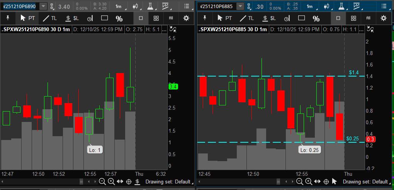Viewport: 394px width, 190px height.
Task: Click the All button in right chart toolbar
Action: (x=368, y=18)
